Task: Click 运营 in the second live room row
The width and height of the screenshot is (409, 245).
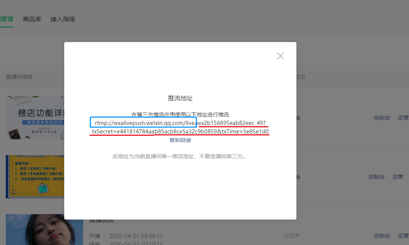Action: click(398, 177)
